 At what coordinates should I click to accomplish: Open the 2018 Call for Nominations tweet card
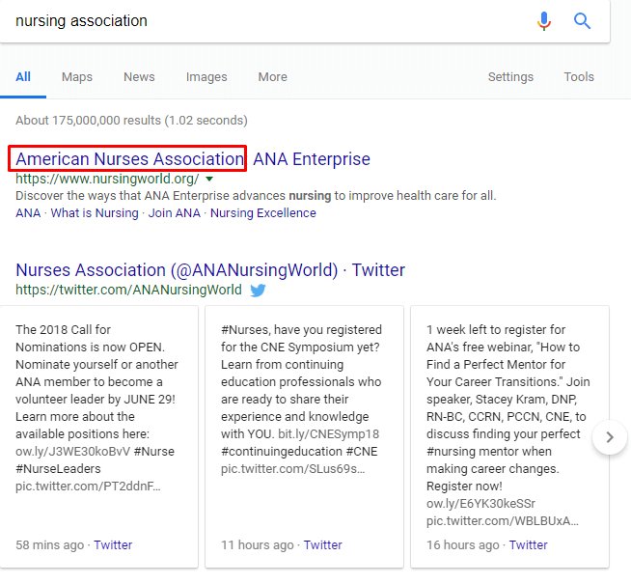(99, 437)
